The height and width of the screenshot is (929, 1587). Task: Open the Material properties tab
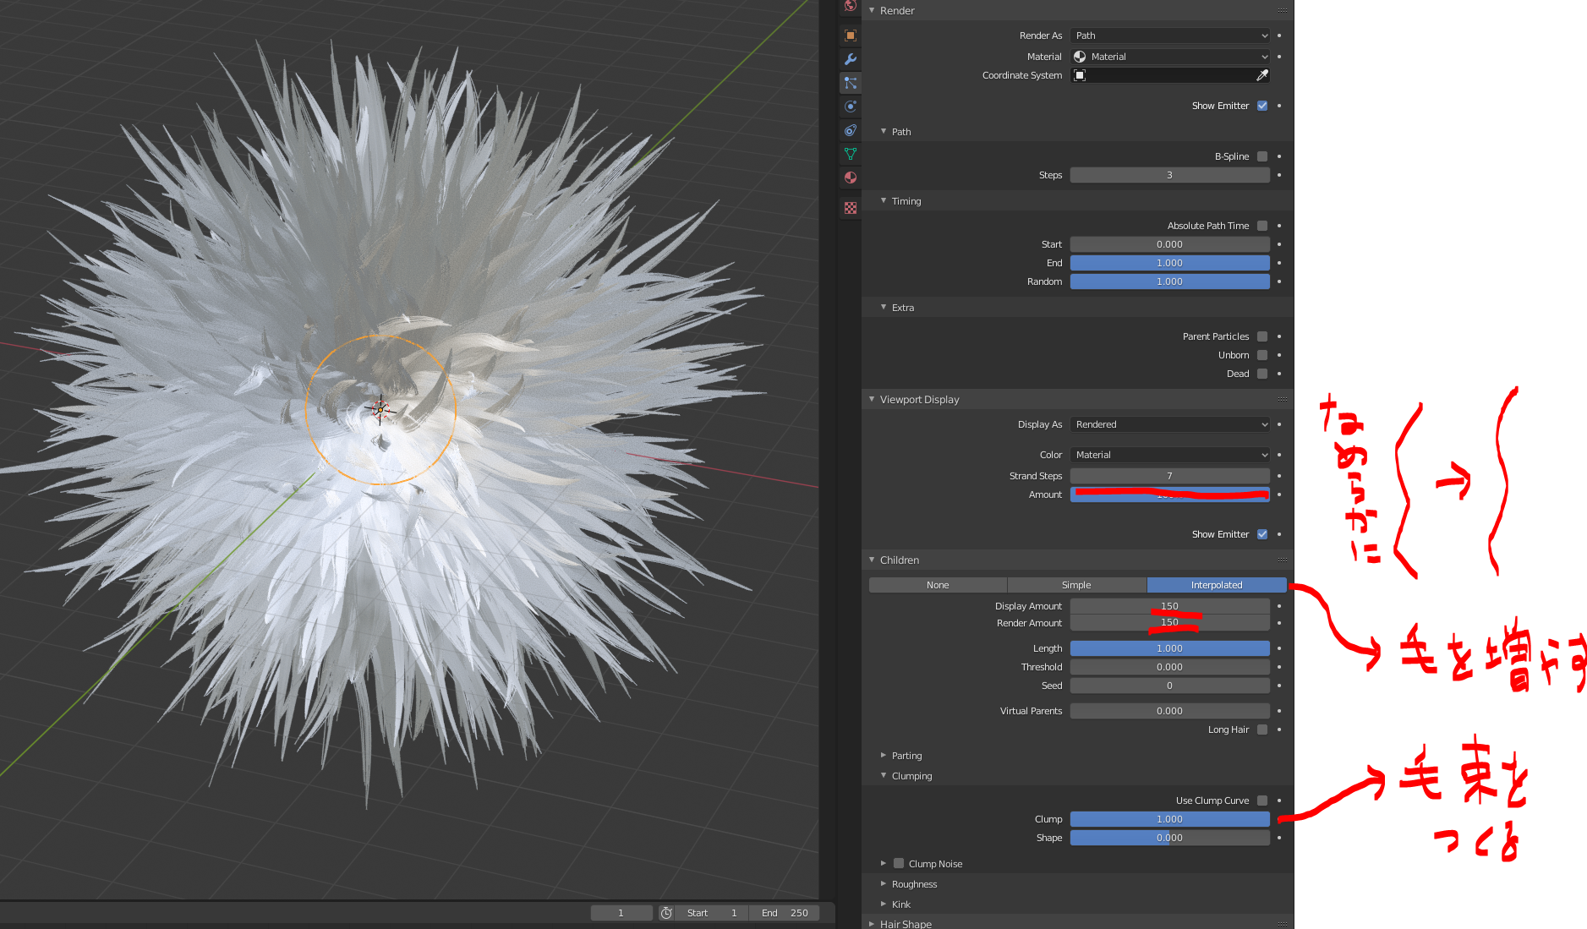(851, 178)
